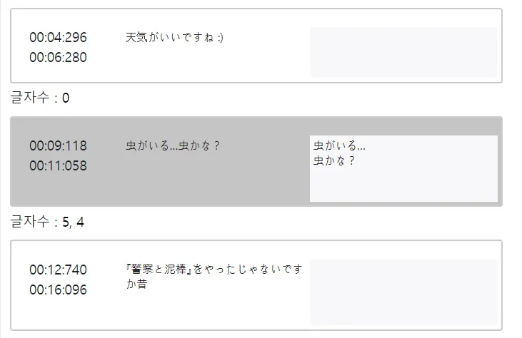Click the 00:12:740 start timestamp

58,270
